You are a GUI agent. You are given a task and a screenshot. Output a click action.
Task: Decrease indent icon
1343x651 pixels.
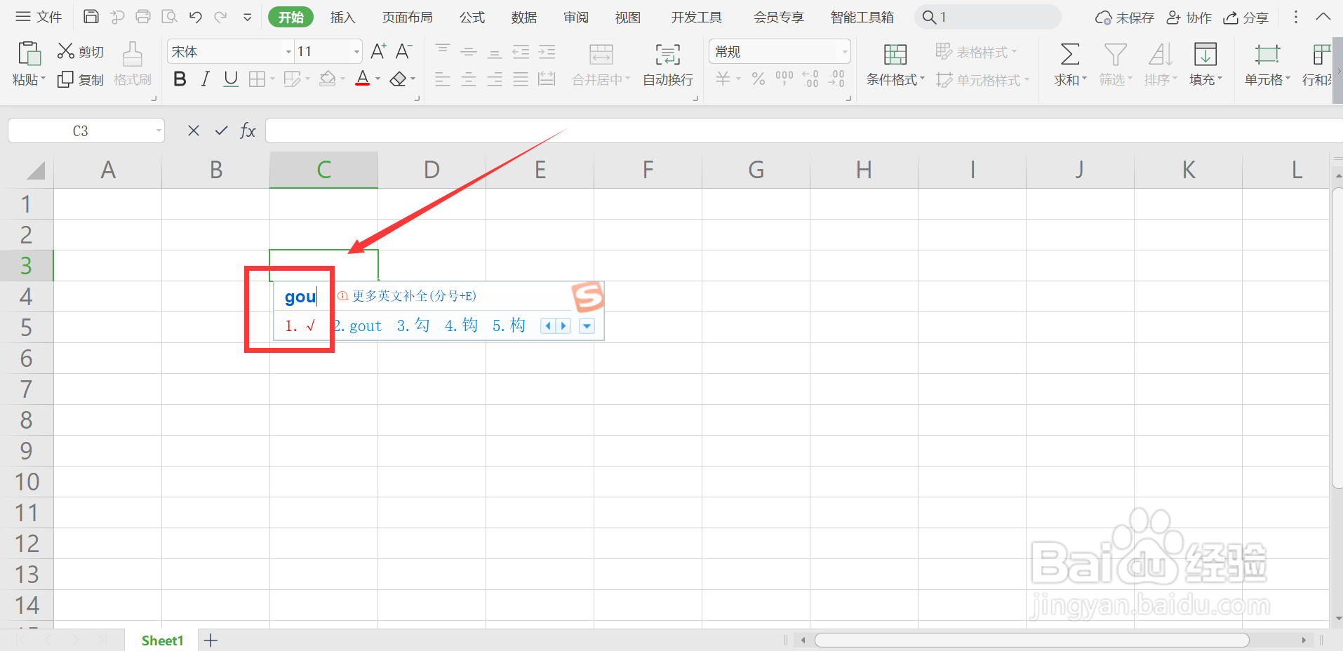coord(521,51)
